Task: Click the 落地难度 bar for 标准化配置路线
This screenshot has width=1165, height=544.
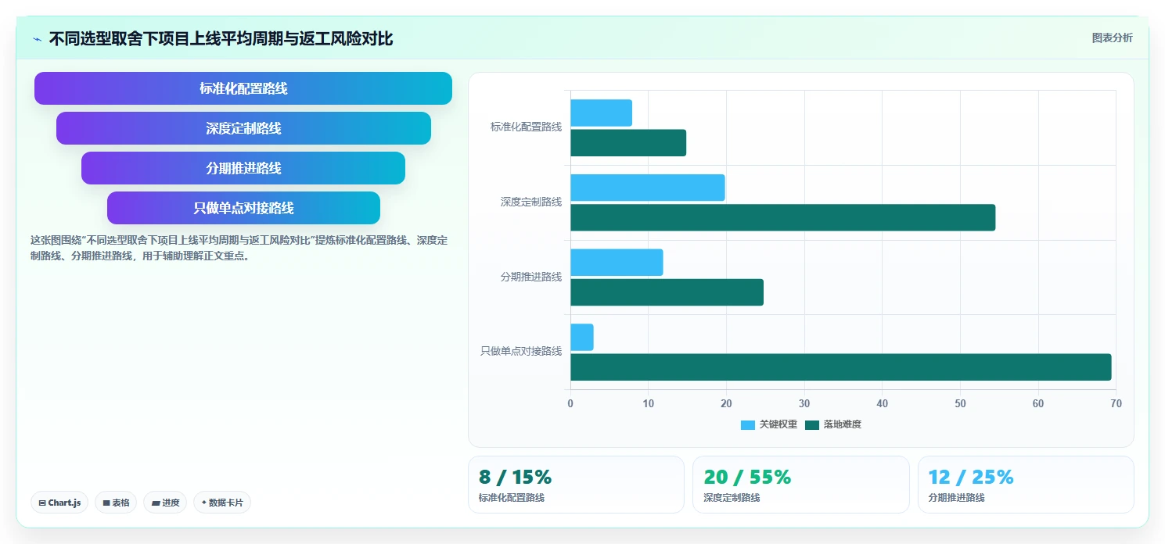Action: coord(628,143)
